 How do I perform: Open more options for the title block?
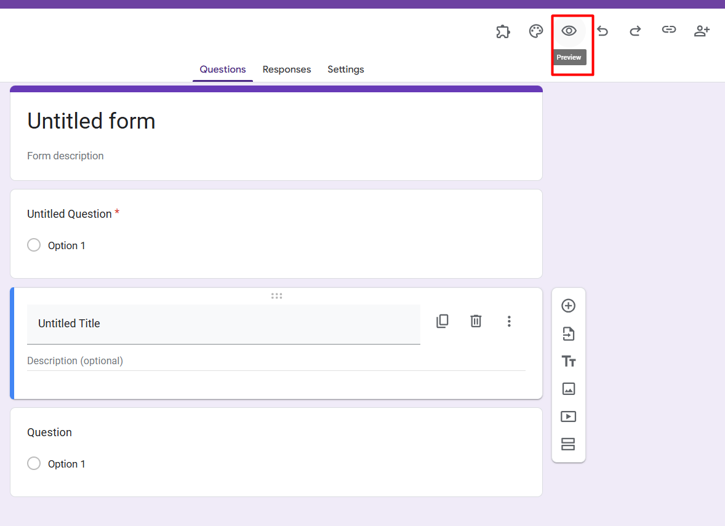[x=509, y=321]
